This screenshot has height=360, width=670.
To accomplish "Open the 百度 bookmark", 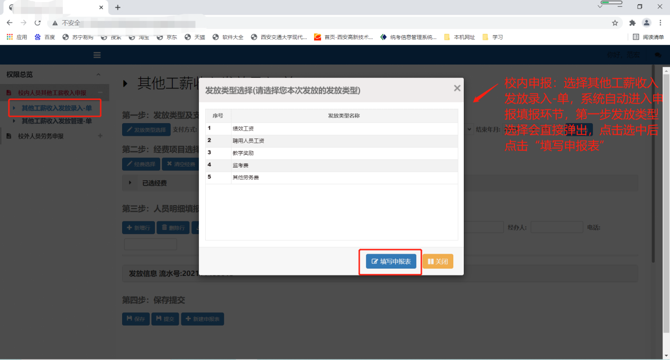I will 45,37.
